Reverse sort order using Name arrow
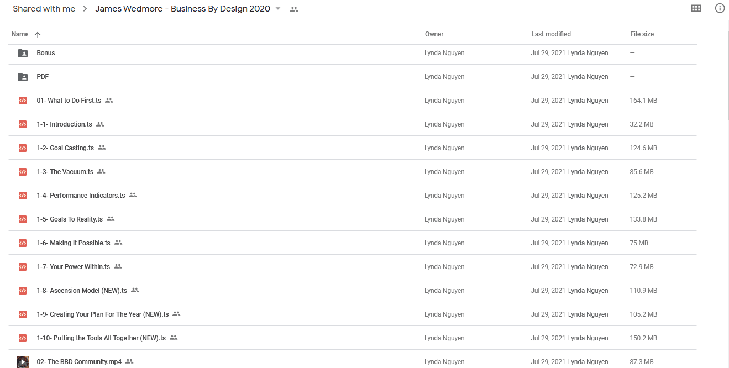 coord(38,34)
